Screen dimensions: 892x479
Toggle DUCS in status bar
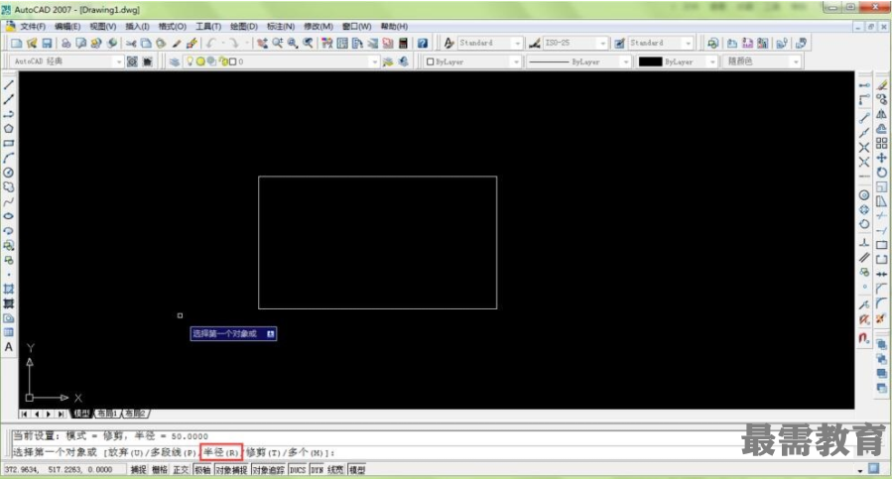pyautogui.click(x=298, y=470)
